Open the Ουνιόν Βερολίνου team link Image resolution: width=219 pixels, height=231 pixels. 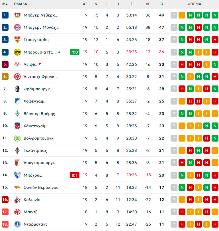pyautogui.click(x=41, y=187)
